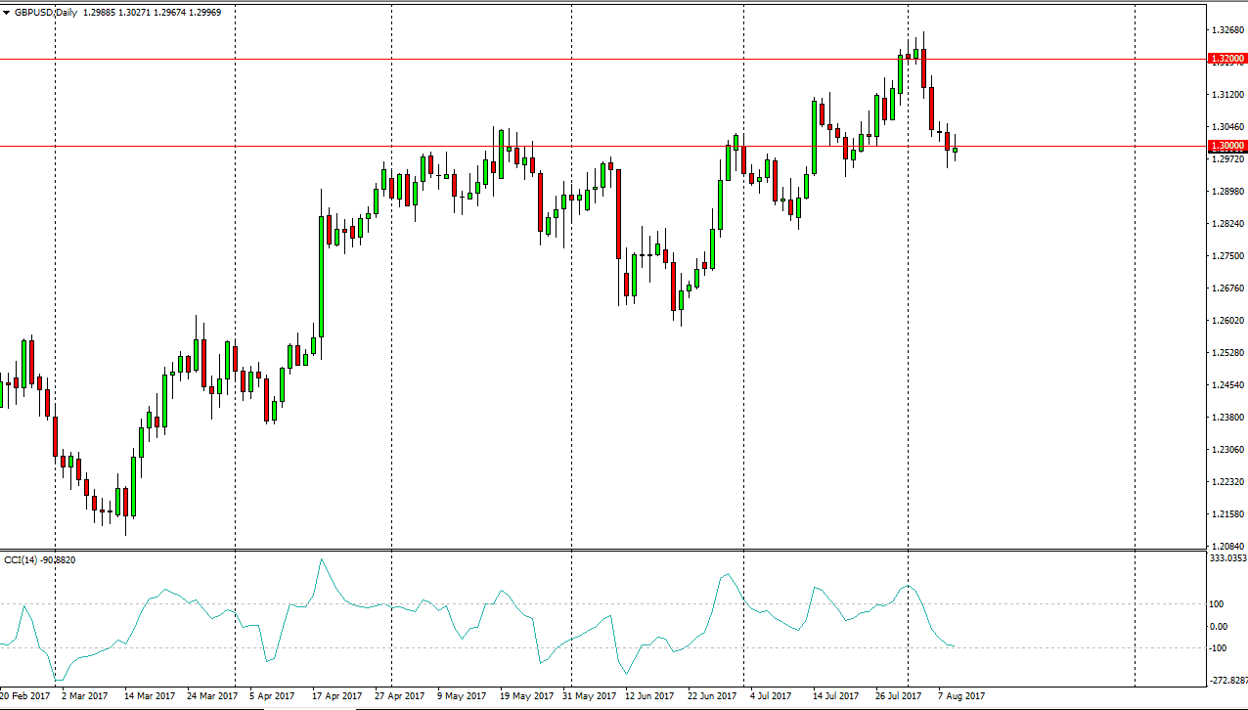The width and height of the screenshot is (1248, 710).
Task: Click the 26 Jul 2017 date label
Action: point(898,696)
